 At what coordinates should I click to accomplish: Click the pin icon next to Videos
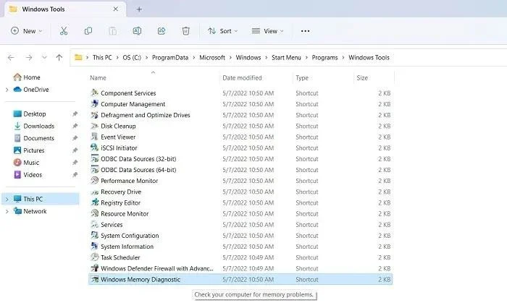click(x=75, y=175)
